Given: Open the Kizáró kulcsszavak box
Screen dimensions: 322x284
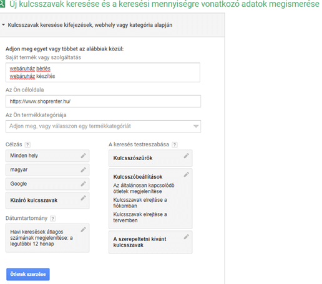Looking at the screenshot, I should (x=47, y=201).
